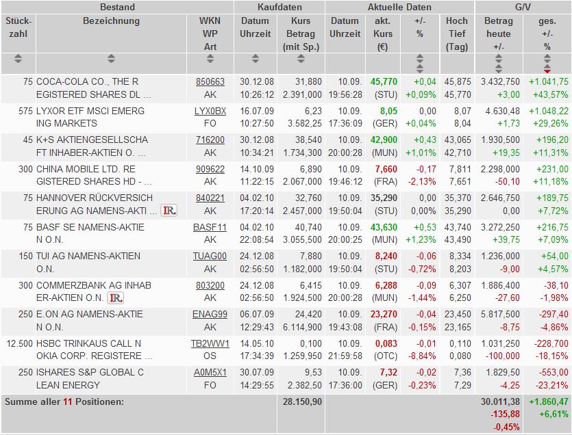Open WKN link ENAG99
The image size is (572, 435).
pyautogui.click(x=210, y=314)
